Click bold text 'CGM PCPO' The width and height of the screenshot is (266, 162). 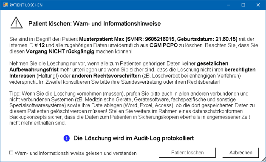coord(164,45)
